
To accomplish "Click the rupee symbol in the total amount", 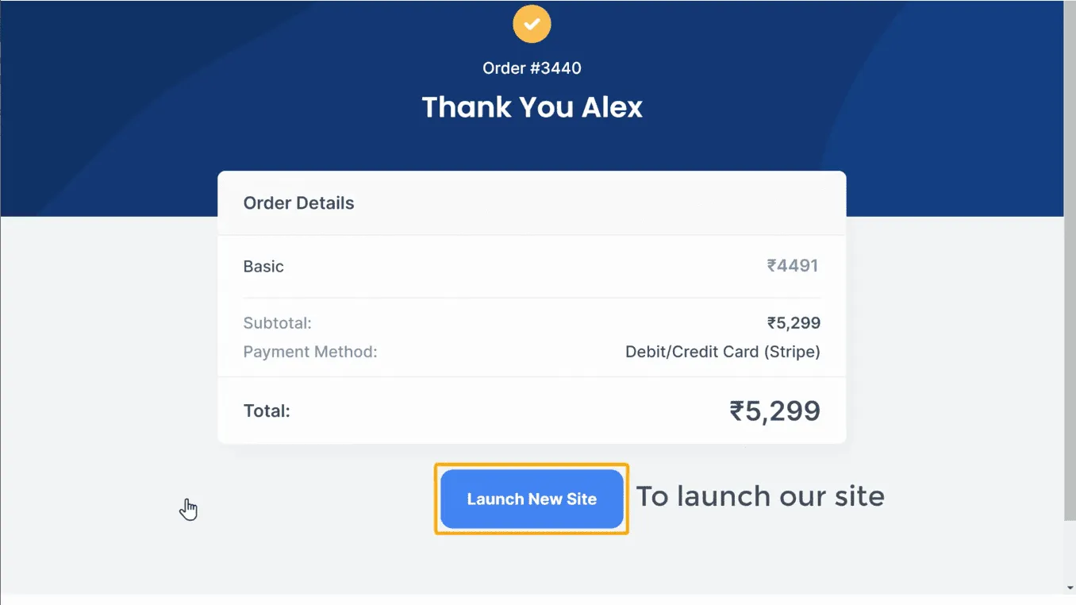I will (x=737, y=411).
